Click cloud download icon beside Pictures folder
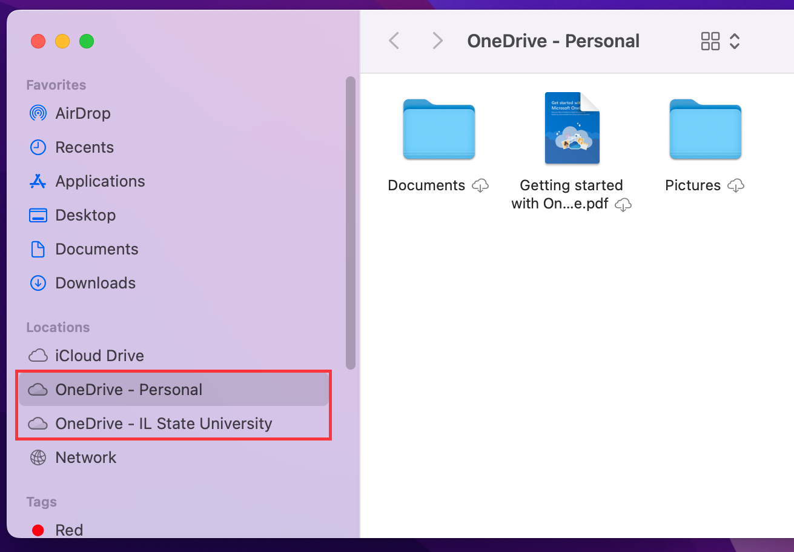Screen dimensions: 794x552 (736, 186)
